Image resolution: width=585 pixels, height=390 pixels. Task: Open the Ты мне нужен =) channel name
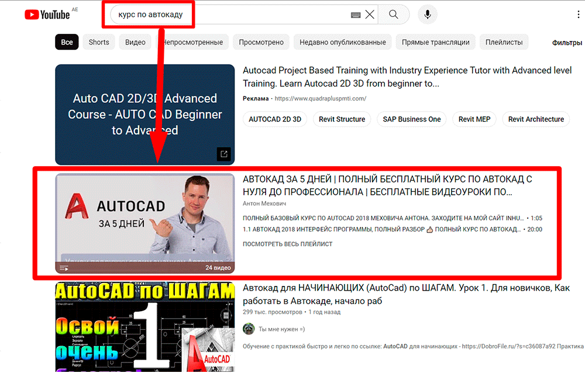pos(282,329)
